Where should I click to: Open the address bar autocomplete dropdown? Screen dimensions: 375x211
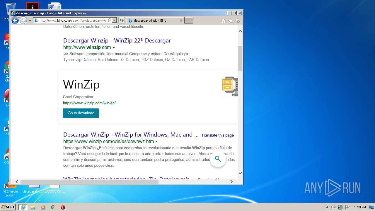pyautogui.click(x=114, y=20)
